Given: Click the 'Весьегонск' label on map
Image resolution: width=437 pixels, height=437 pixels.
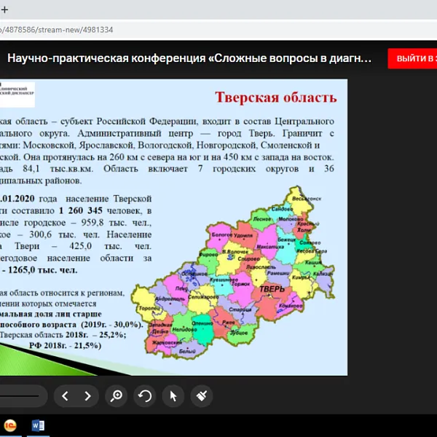Looking at the screenshot, I should tap(307, 198).
